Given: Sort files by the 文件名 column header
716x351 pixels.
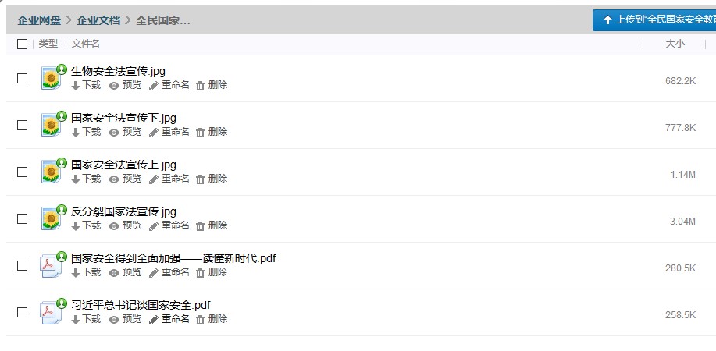Looking at the screenshot, I should pos(86,44).
